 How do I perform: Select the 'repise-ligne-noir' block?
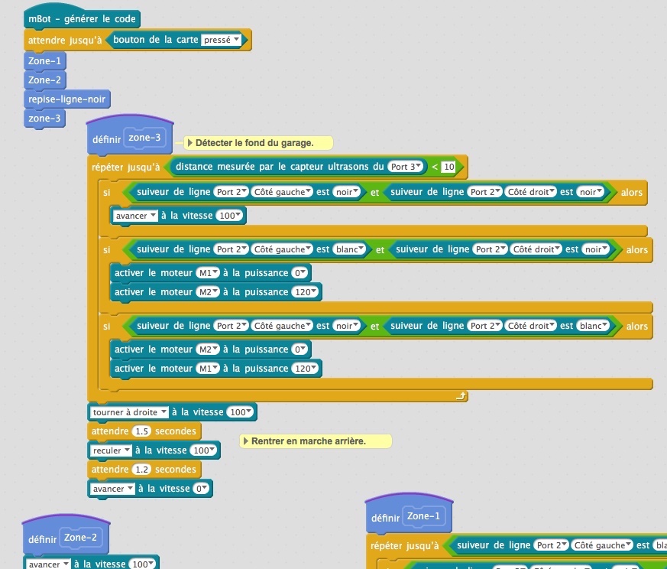[x=67, y=99]
